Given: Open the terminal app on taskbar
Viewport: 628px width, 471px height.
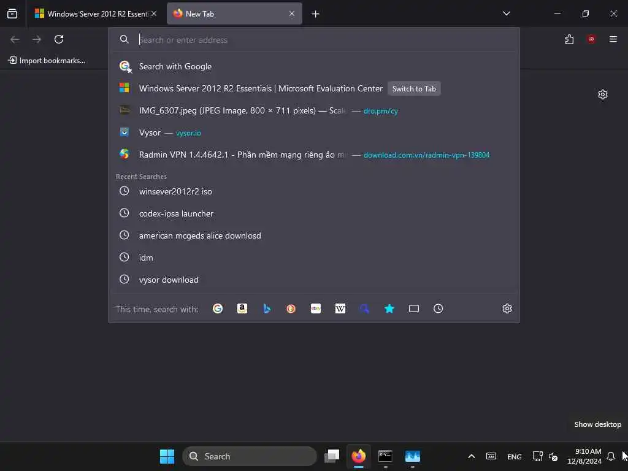Looking at the screenshot, I should [x=385, y=456].
